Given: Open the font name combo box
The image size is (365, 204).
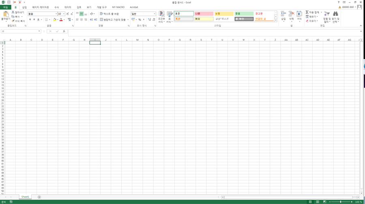Looking at the screenshot, I should (x=42, y=14).
